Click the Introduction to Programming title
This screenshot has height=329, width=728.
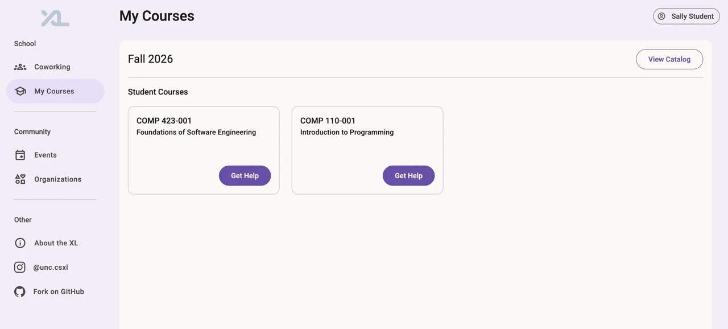(347, 132)
